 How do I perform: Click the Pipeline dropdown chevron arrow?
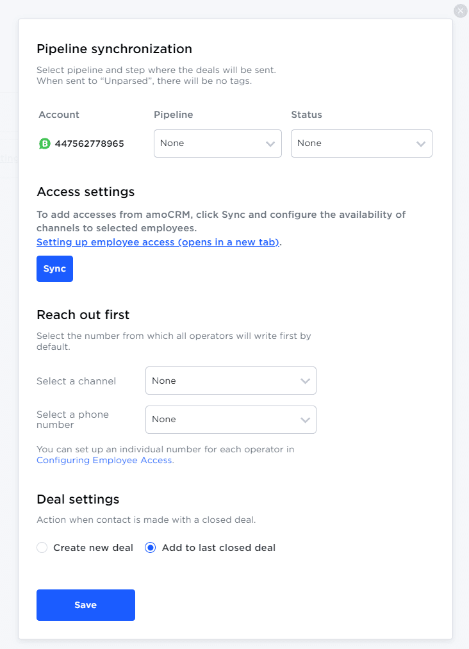(270, 144)
